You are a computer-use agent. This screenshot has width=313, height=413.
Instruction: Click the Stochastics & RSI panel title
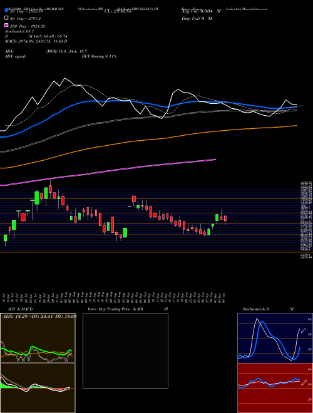click(x=268, y=309)
